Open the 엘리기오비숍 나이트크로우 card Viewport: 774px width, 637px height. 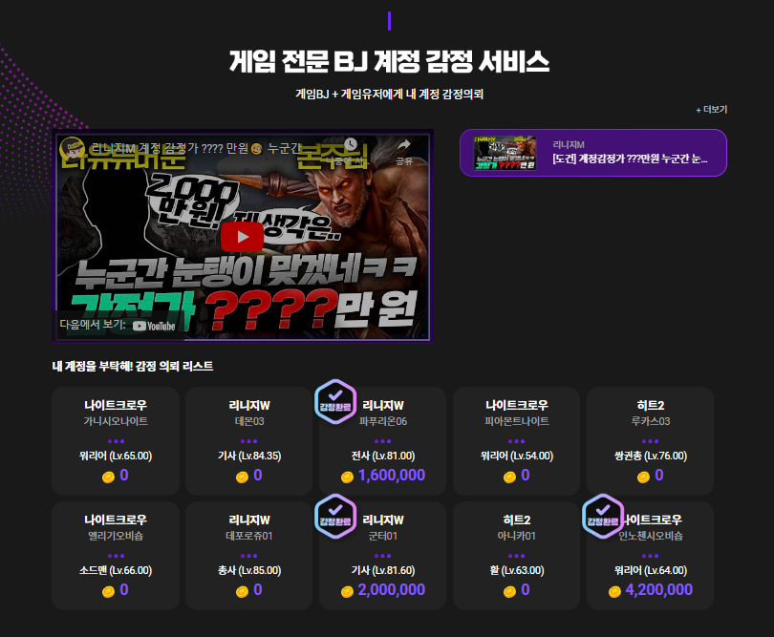coord(116,556)
